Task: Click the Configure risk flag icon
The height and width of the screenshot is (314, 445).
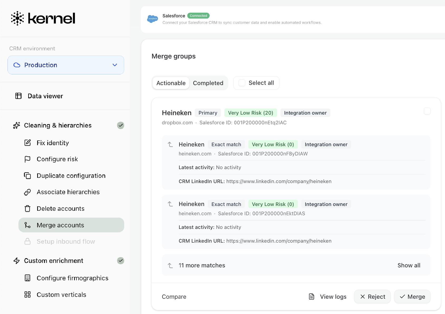Action: pos(27,159)
